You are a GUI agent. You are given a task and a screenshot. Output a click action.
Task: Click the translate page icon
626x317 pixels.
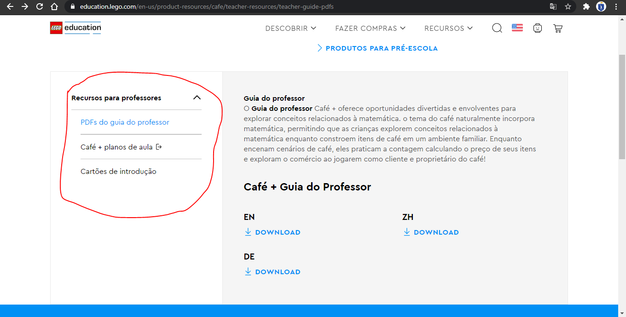pyautogui.click(x=553, y=7)
